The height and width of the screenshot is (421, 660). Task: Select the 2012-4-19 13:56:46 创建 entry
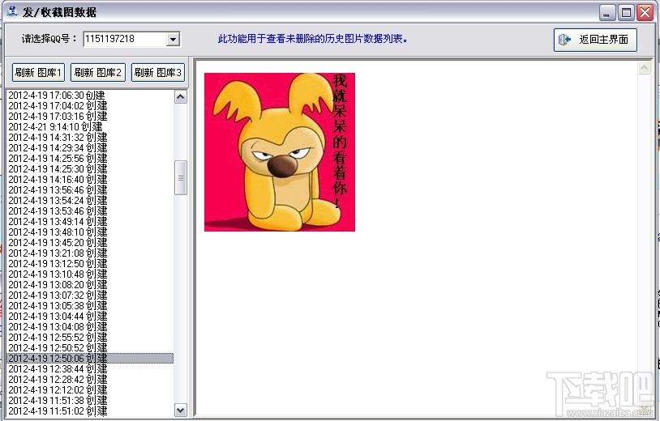[90, 190]
